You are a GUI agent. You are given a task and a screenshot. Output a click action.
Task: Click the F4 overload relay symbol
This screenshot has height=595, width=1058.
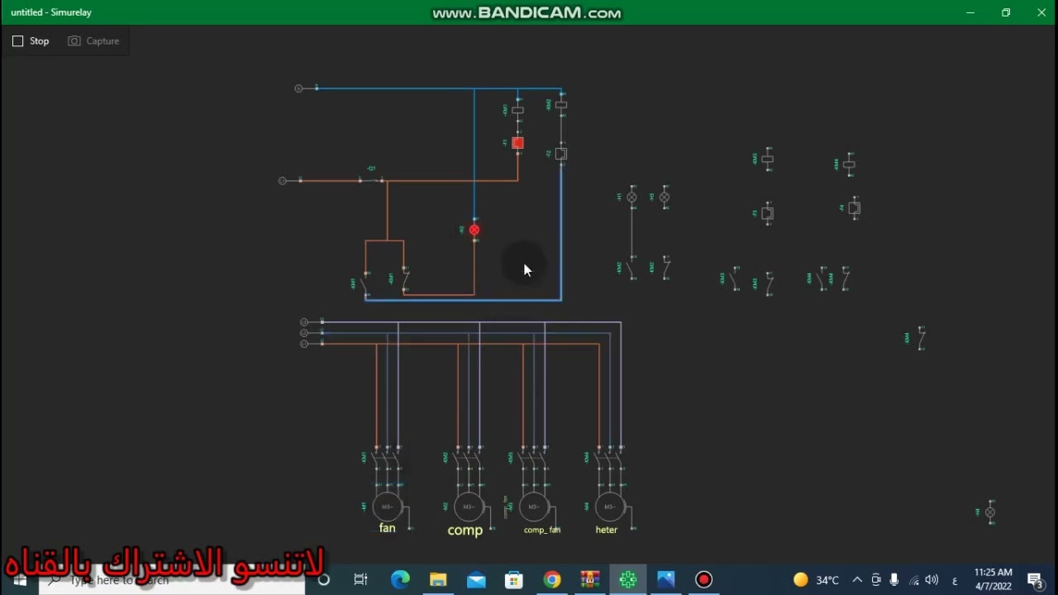point(855,208)
